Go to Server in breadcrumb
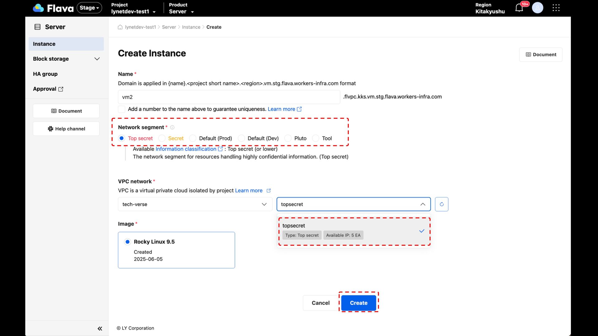598x336 pixels. [169, 27]
